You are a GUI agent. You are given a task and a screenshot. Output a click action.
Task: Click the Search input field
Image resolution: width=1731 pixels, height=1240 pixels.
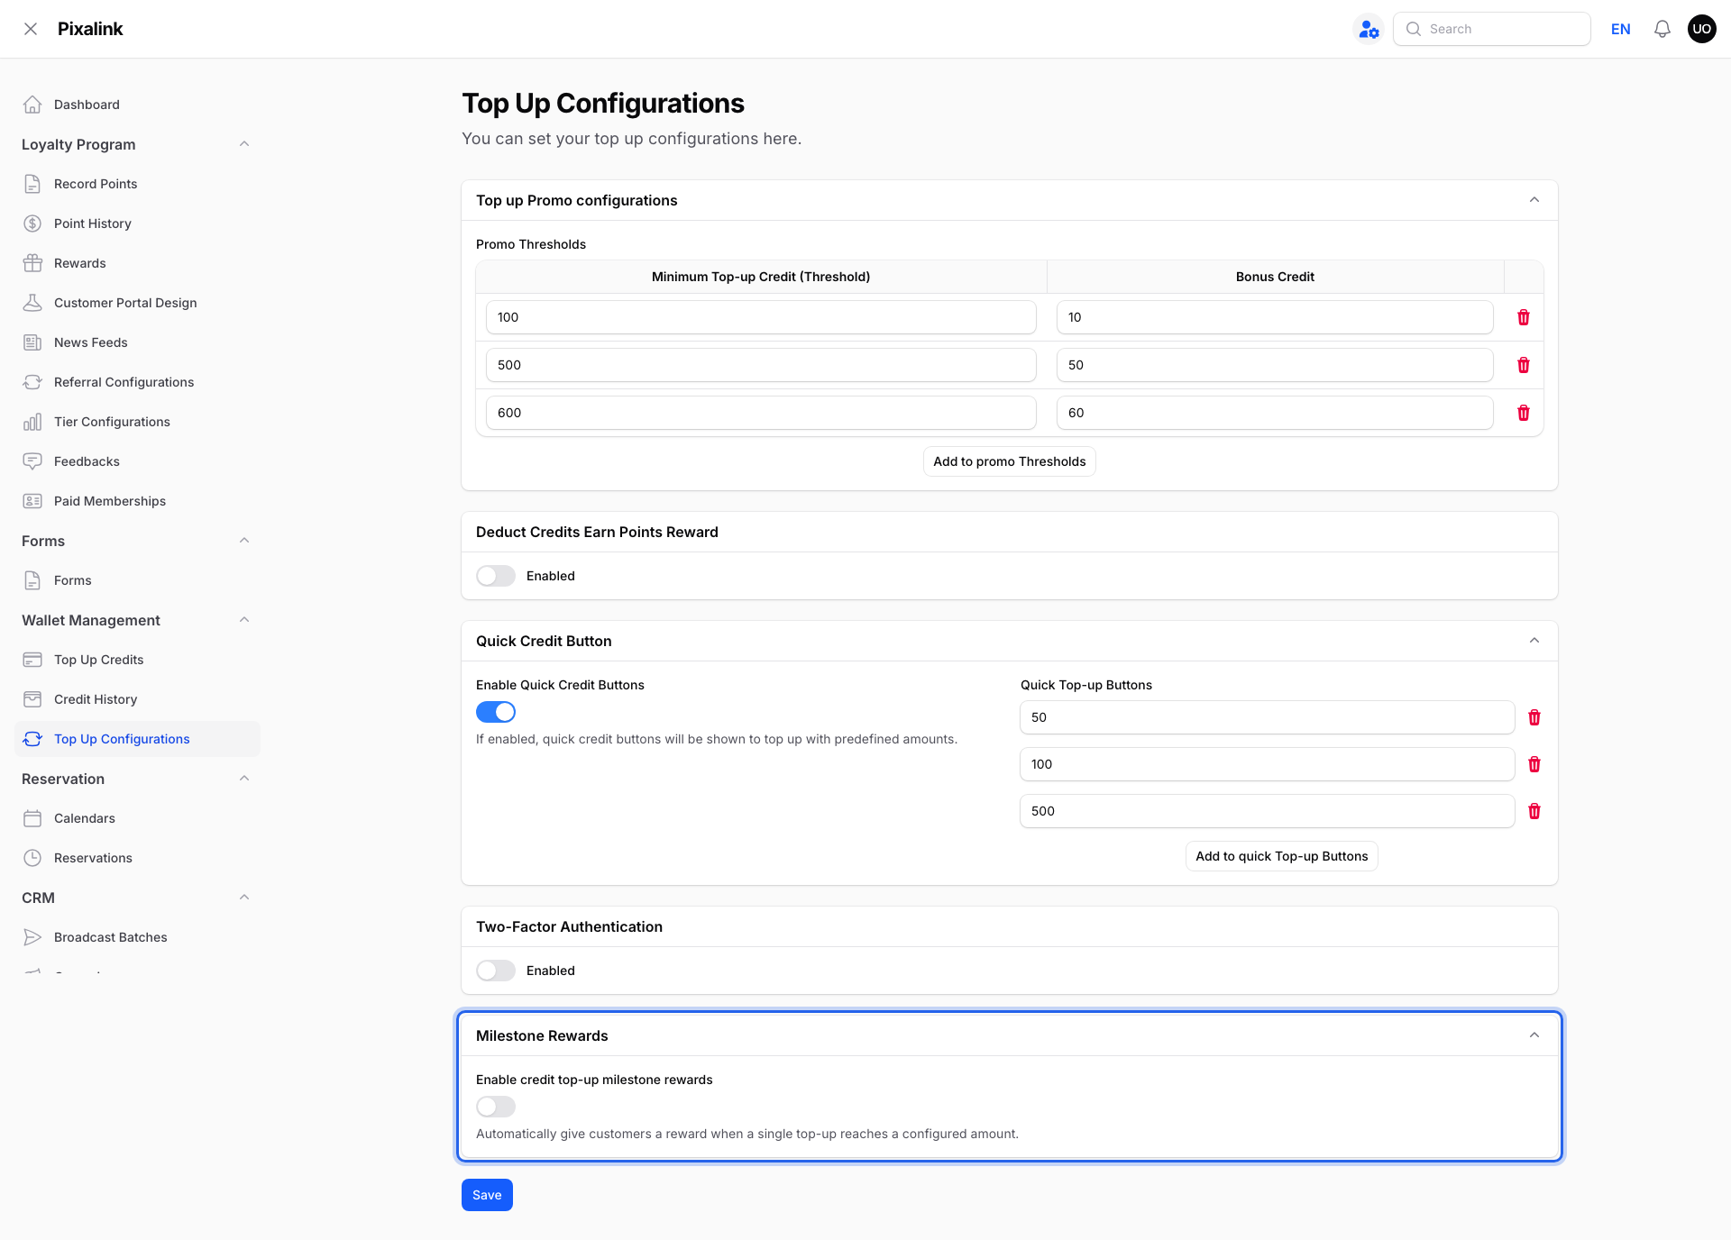(1492, 29)
